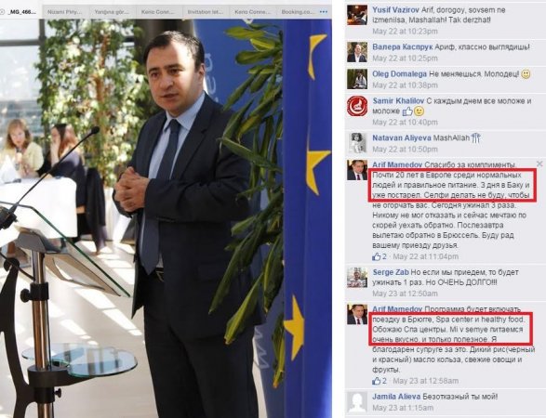Click the like thumb icon on May 23 12:58am comment
This screenshot has height=418, width=546.
point(376,381)
